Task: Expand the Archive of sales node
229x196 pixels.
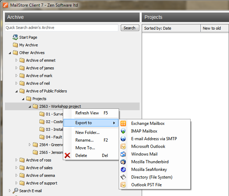Action: (16, 167)
